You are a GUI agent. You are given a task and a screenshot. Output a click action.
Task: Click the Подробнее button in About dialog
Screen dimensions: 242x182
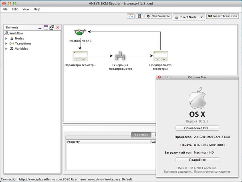coord(197,160)
